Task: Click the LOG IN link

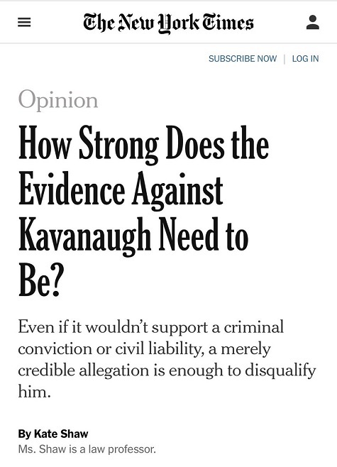Action: click(x=306, y=59)
